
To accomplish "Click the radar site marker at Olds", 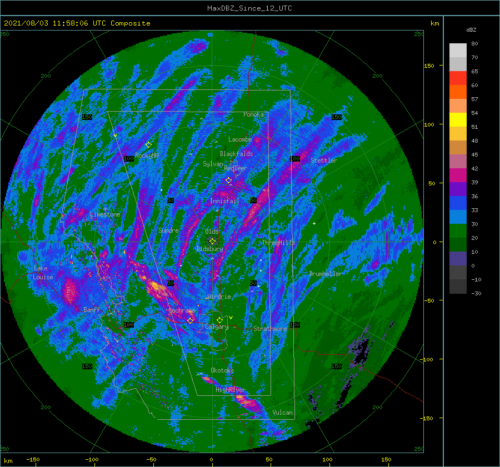I will [212, 242].
